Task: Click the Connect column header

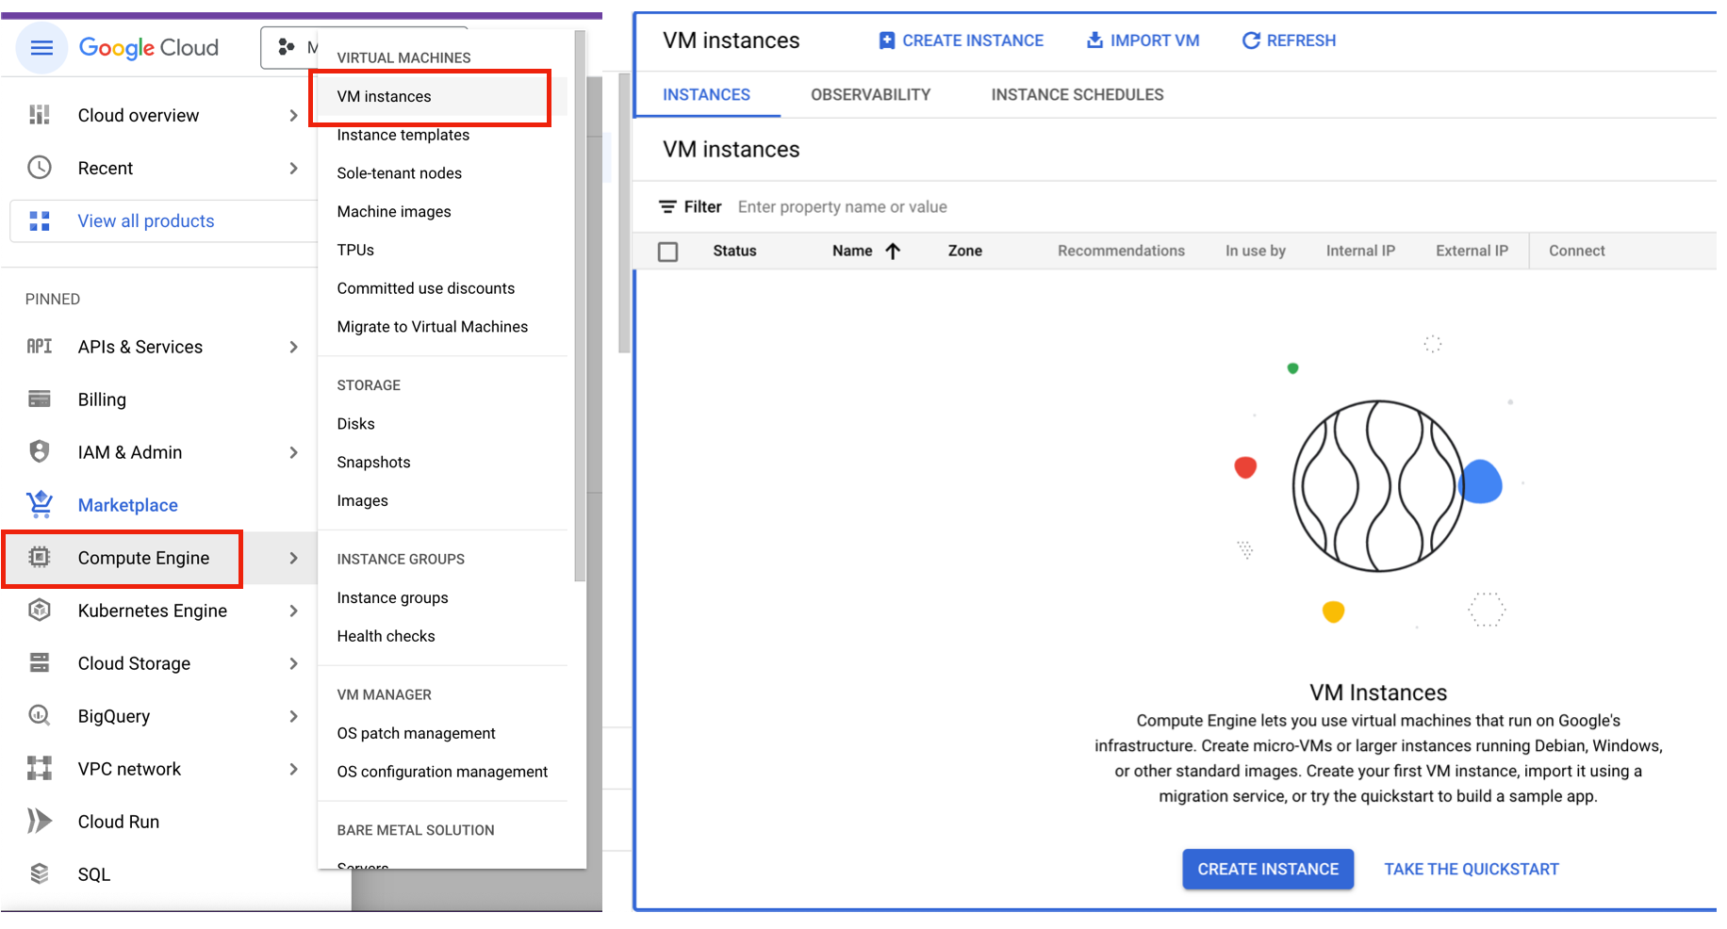Action: 1577,251
